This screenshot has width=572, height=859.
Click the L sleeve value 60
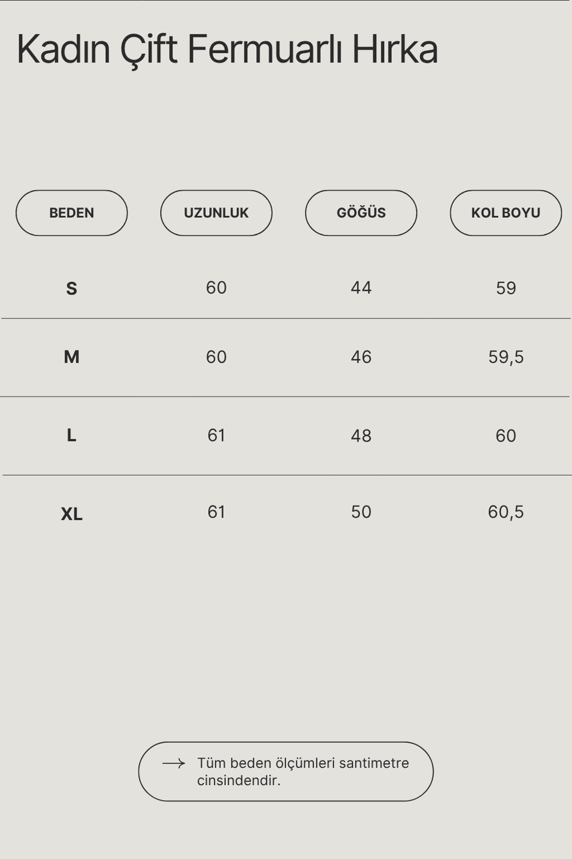(506, 436)
